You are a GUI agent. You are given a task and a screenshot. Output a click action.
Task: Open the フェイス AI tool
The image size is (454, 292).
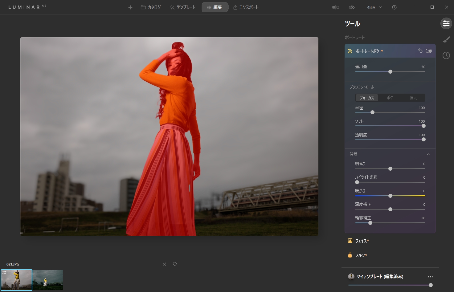(361, 241)
